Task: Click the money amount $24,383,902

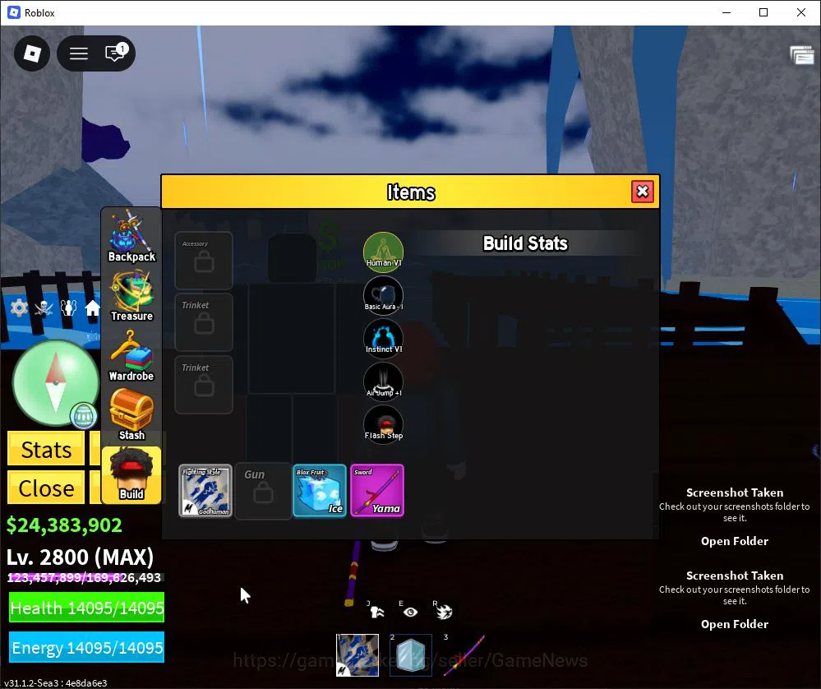Action: (x=64, y=525)
